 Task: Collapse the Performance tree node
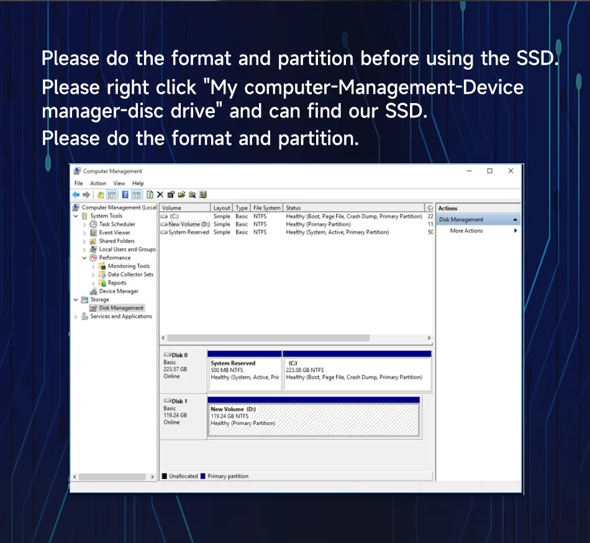[84, 258]
